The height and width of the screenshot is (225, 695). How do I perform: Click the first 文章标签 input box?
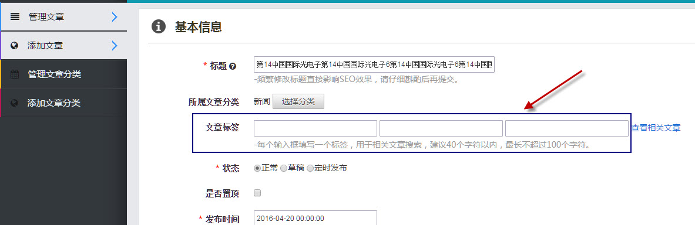(x=315, y=128)
